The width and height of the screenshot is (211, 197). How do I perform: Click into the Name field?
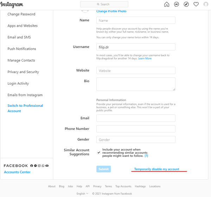pos(136,20)
